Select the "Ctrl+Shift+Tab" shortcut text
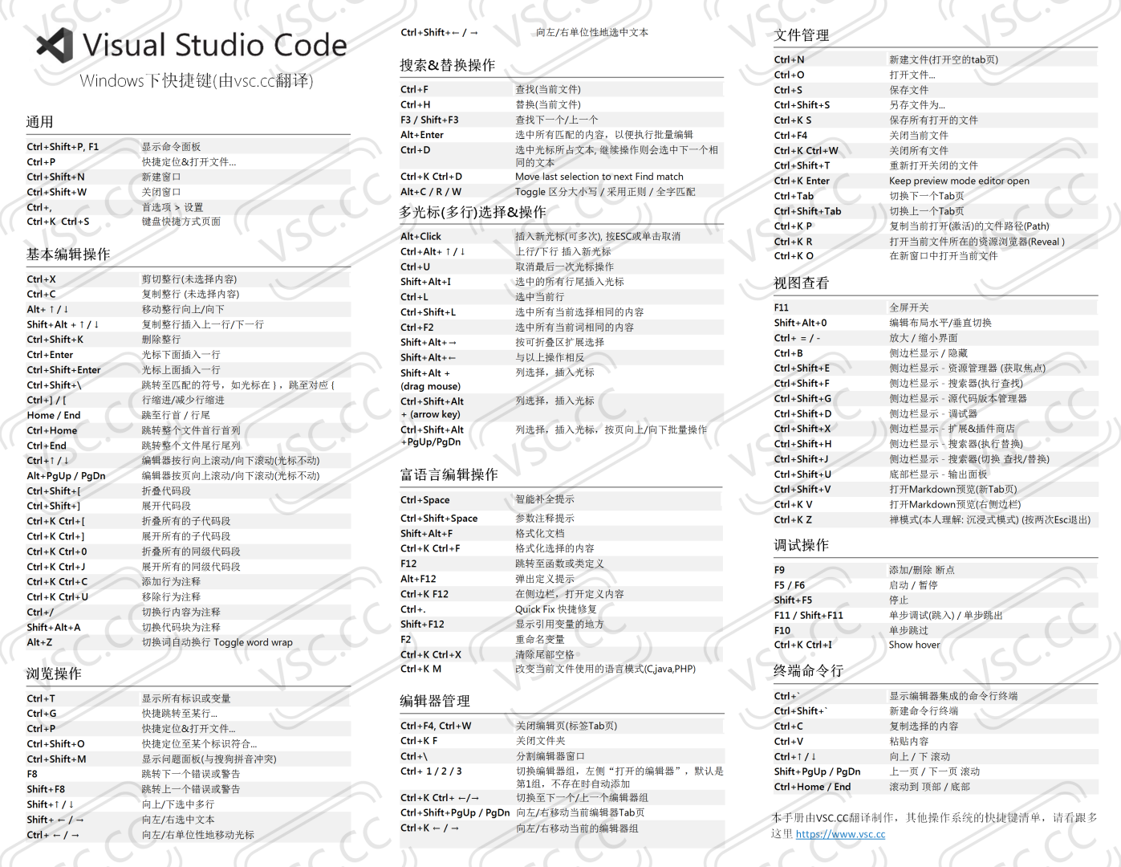 [x=808, y=211]
